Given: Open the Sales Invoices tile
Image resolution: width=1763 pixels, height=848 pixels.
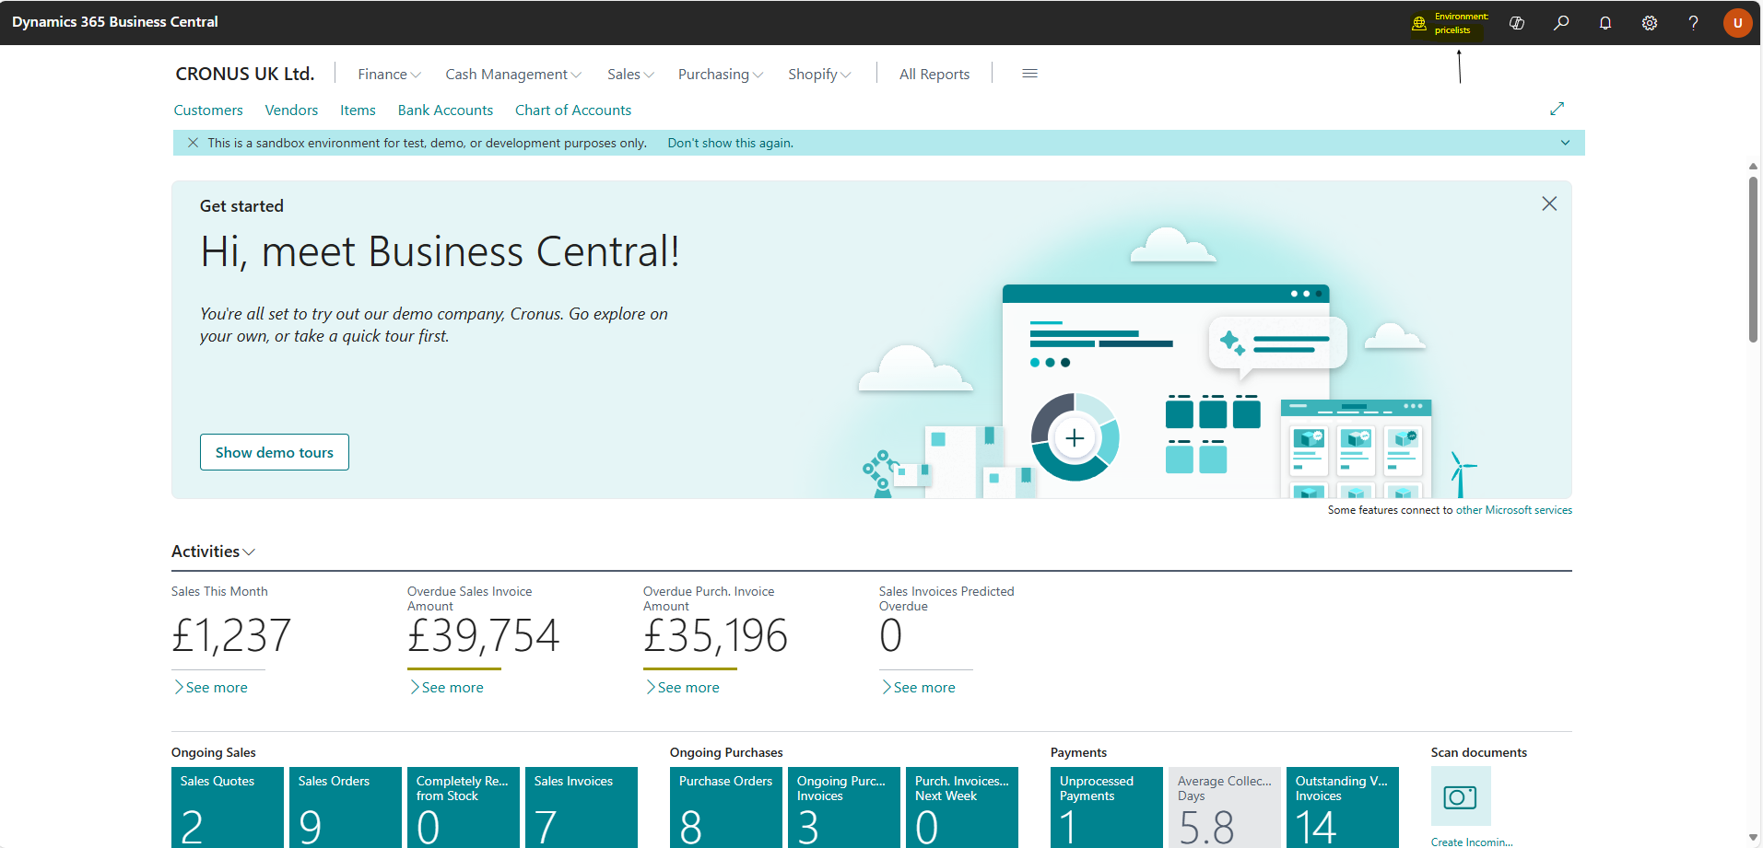Looking at the screenshot, I should coord(582,807).
